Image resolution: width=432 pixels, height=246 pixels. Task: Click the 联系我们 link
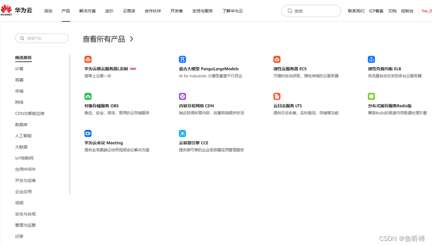tap(356, 11)
